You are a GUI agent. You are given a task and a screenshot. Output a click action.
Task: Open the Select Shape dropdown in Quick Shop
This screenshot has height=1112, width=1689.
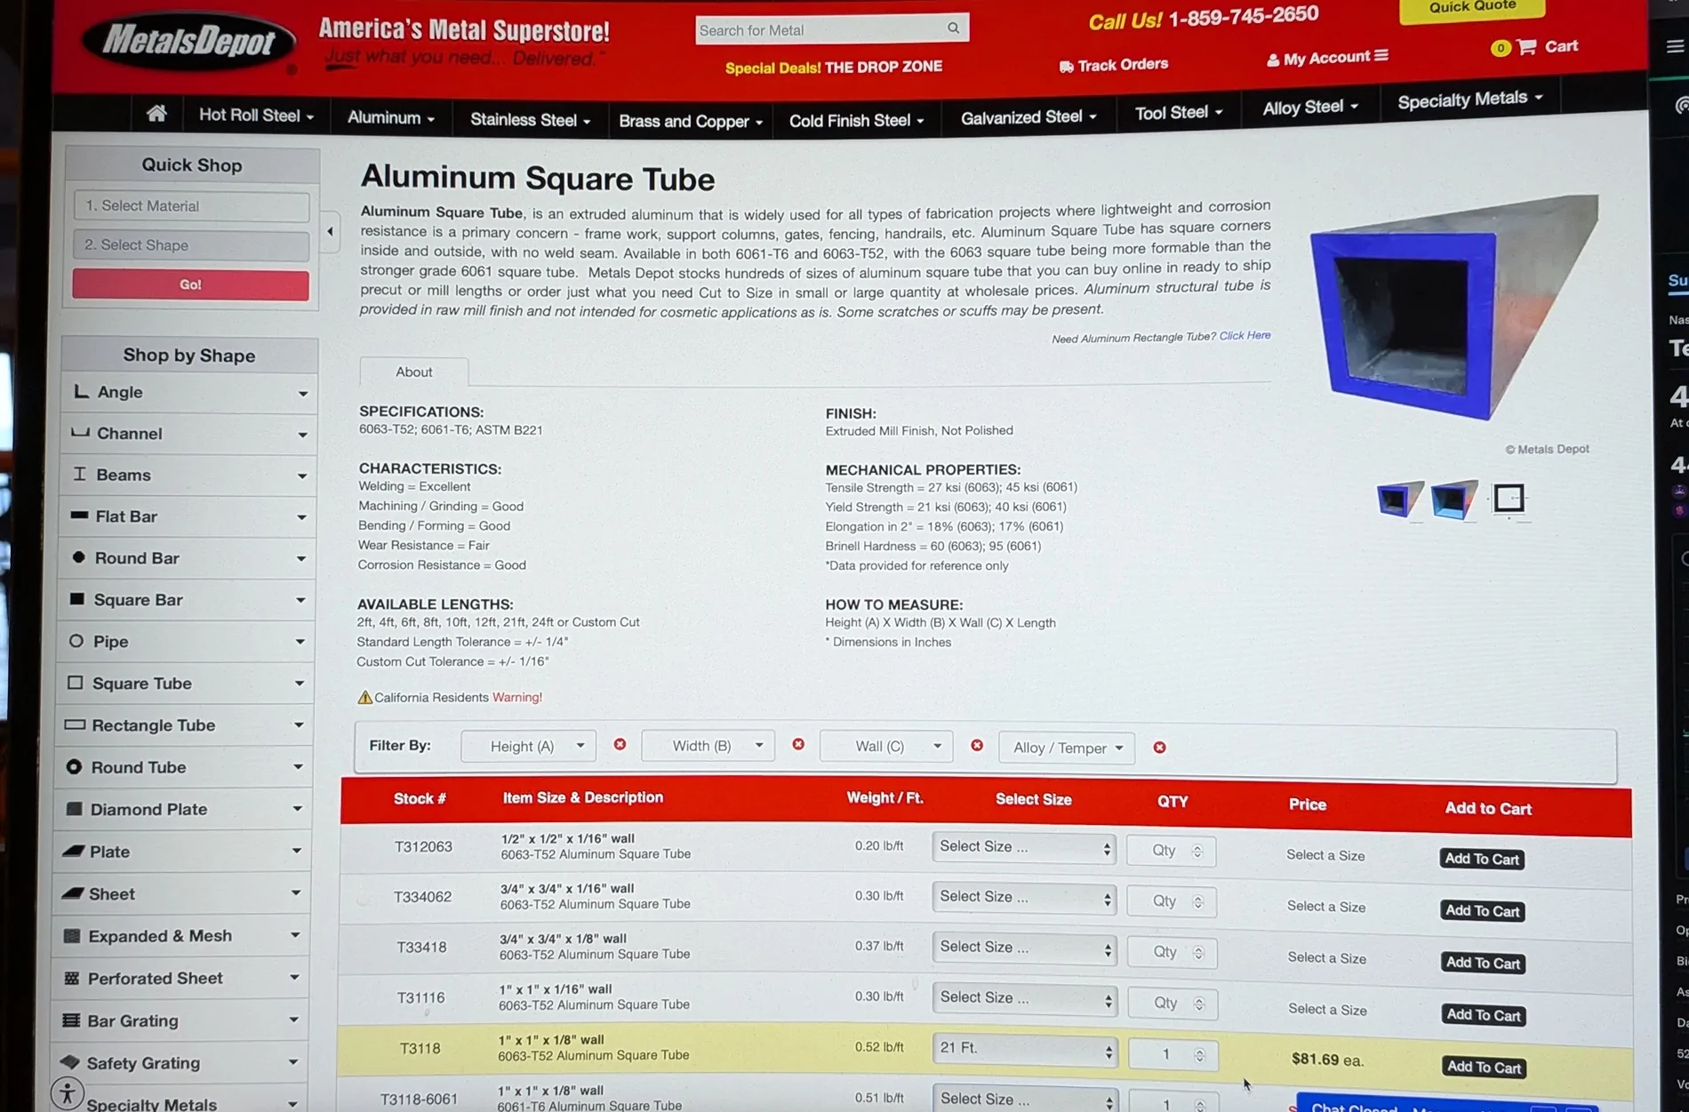(191, 245)
